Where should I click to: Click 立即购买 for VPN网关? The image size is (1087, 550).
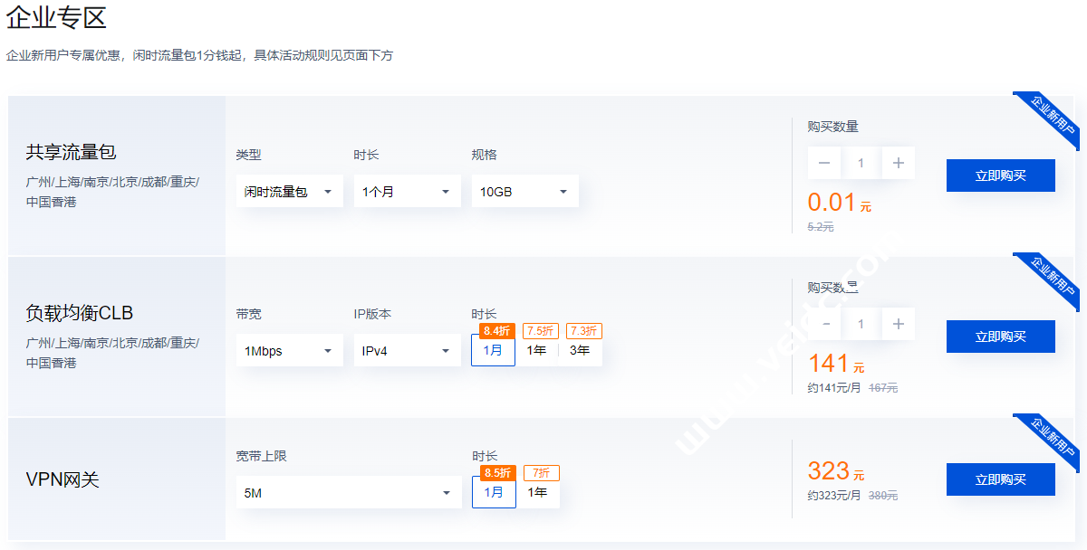tap(1001, 479)
